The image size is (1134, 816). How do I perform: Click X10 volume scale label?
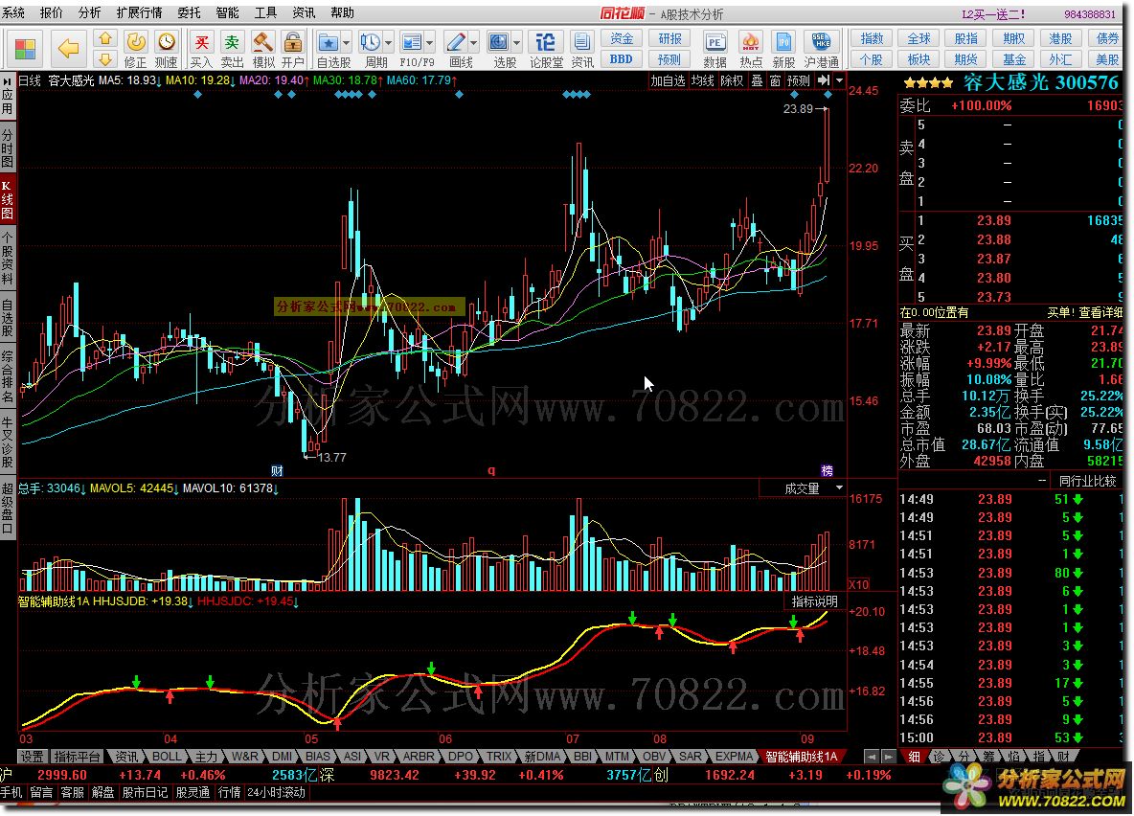[859, 584]
